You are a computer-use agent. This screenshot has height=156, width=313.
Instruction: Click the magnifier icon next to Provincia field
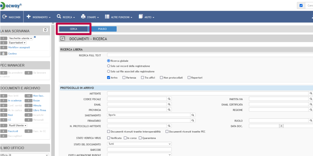click(x=169, y=110)
